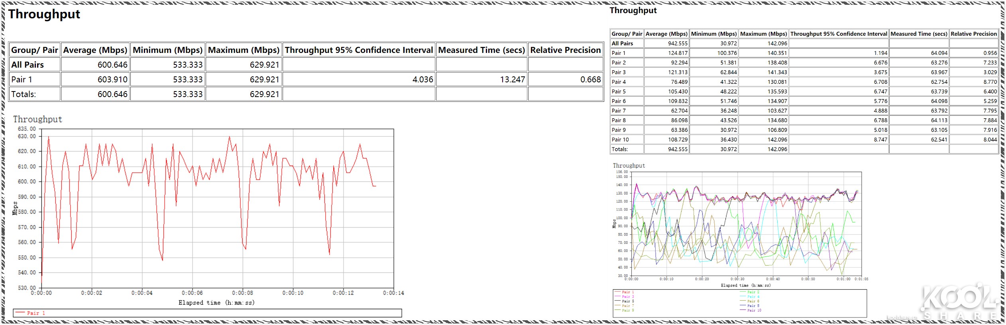The image size is (1006, 325).
Task: Select the Pair 3 legend entry
Action: pos(628,297)
